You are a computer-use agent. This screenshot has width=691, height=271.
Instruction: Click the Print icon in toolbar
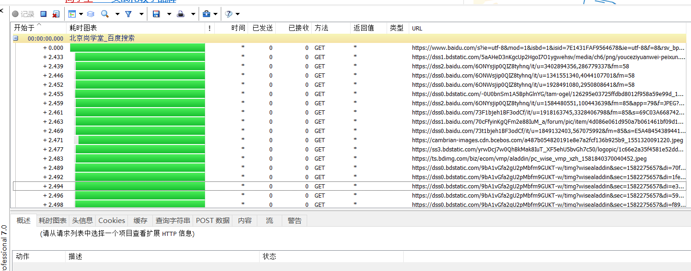181,14
